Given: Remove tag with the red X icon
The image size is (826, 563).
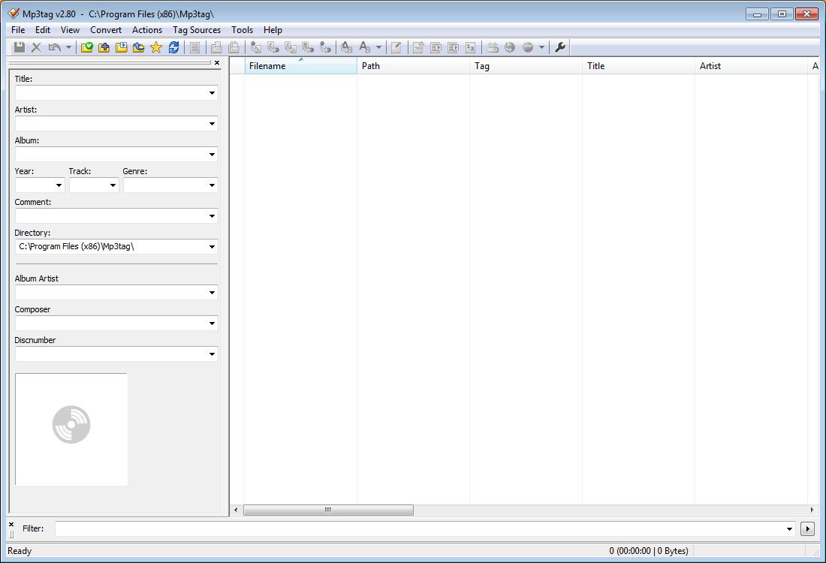Looking at the screenshot, I should click(x=36, y=47).
